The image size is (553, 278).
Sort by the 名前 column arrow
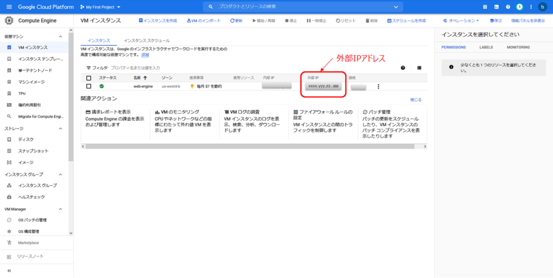(145, 78)
